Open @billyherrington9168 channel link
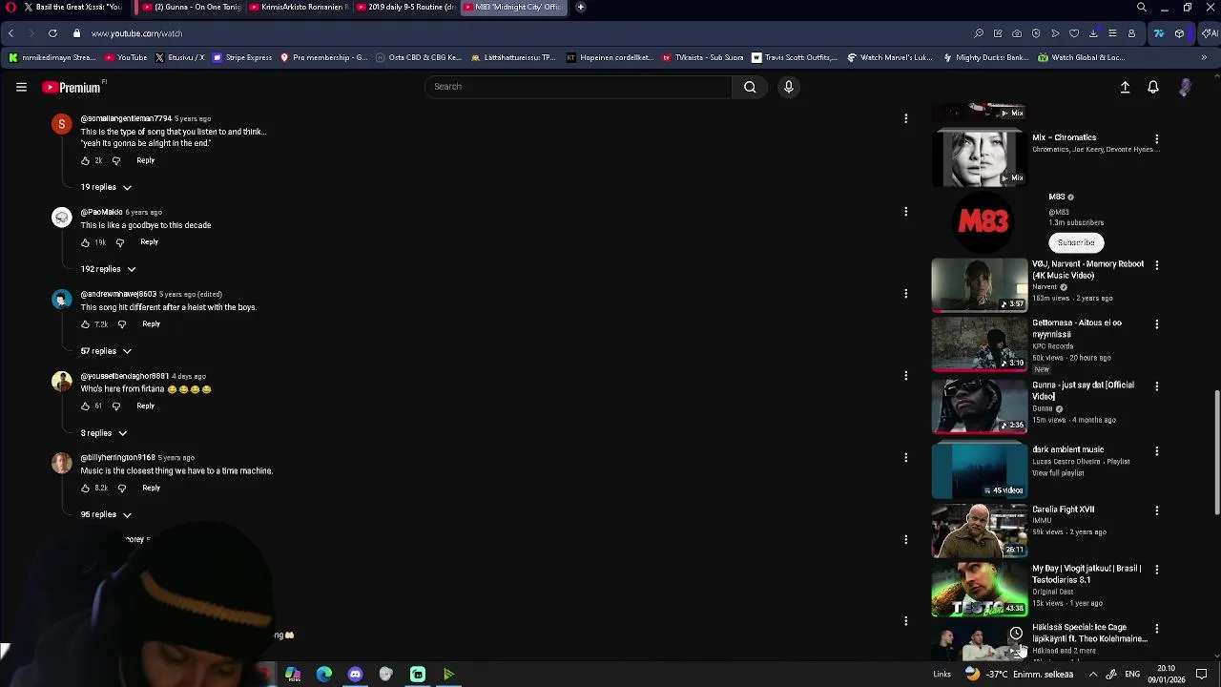The width and height of the screenshot is (1221, 687). (x=117, y=458)
